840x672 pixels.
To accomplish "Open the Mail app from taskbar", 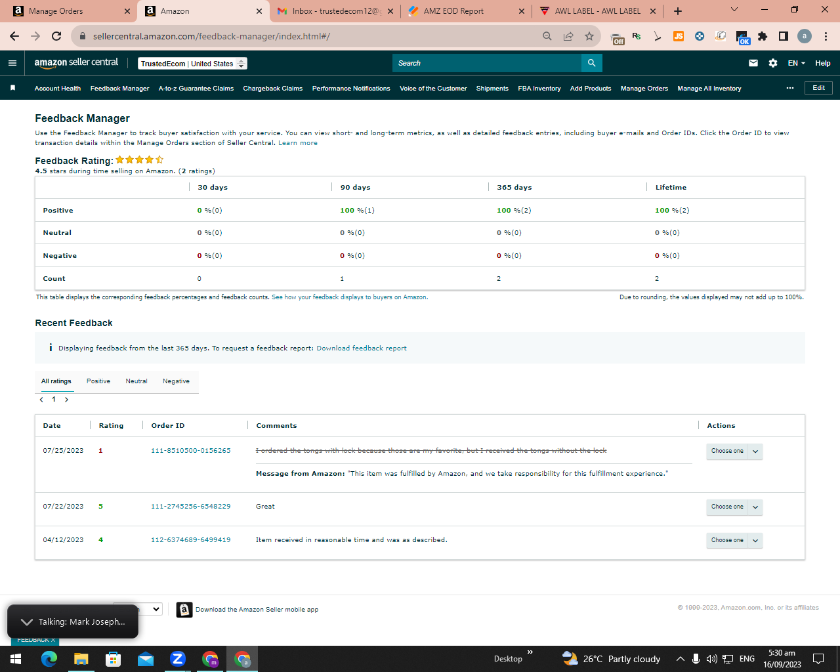I will (x=146, y=659).
